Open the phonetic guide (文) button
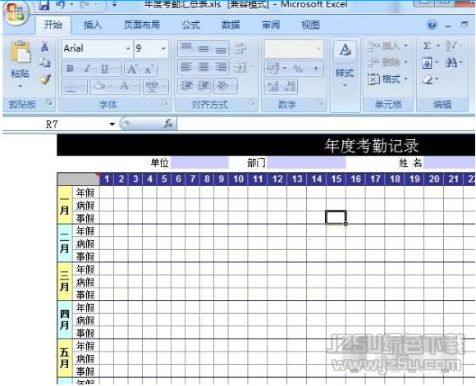 (152, 87)
